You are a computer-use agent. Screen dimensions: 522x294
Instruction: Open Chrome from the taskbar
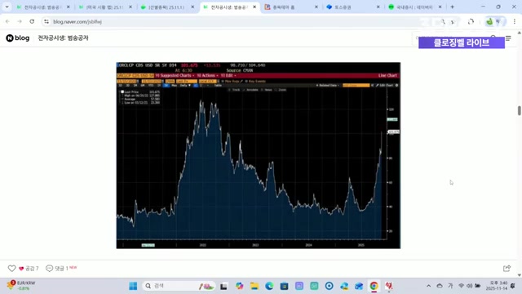374,286
